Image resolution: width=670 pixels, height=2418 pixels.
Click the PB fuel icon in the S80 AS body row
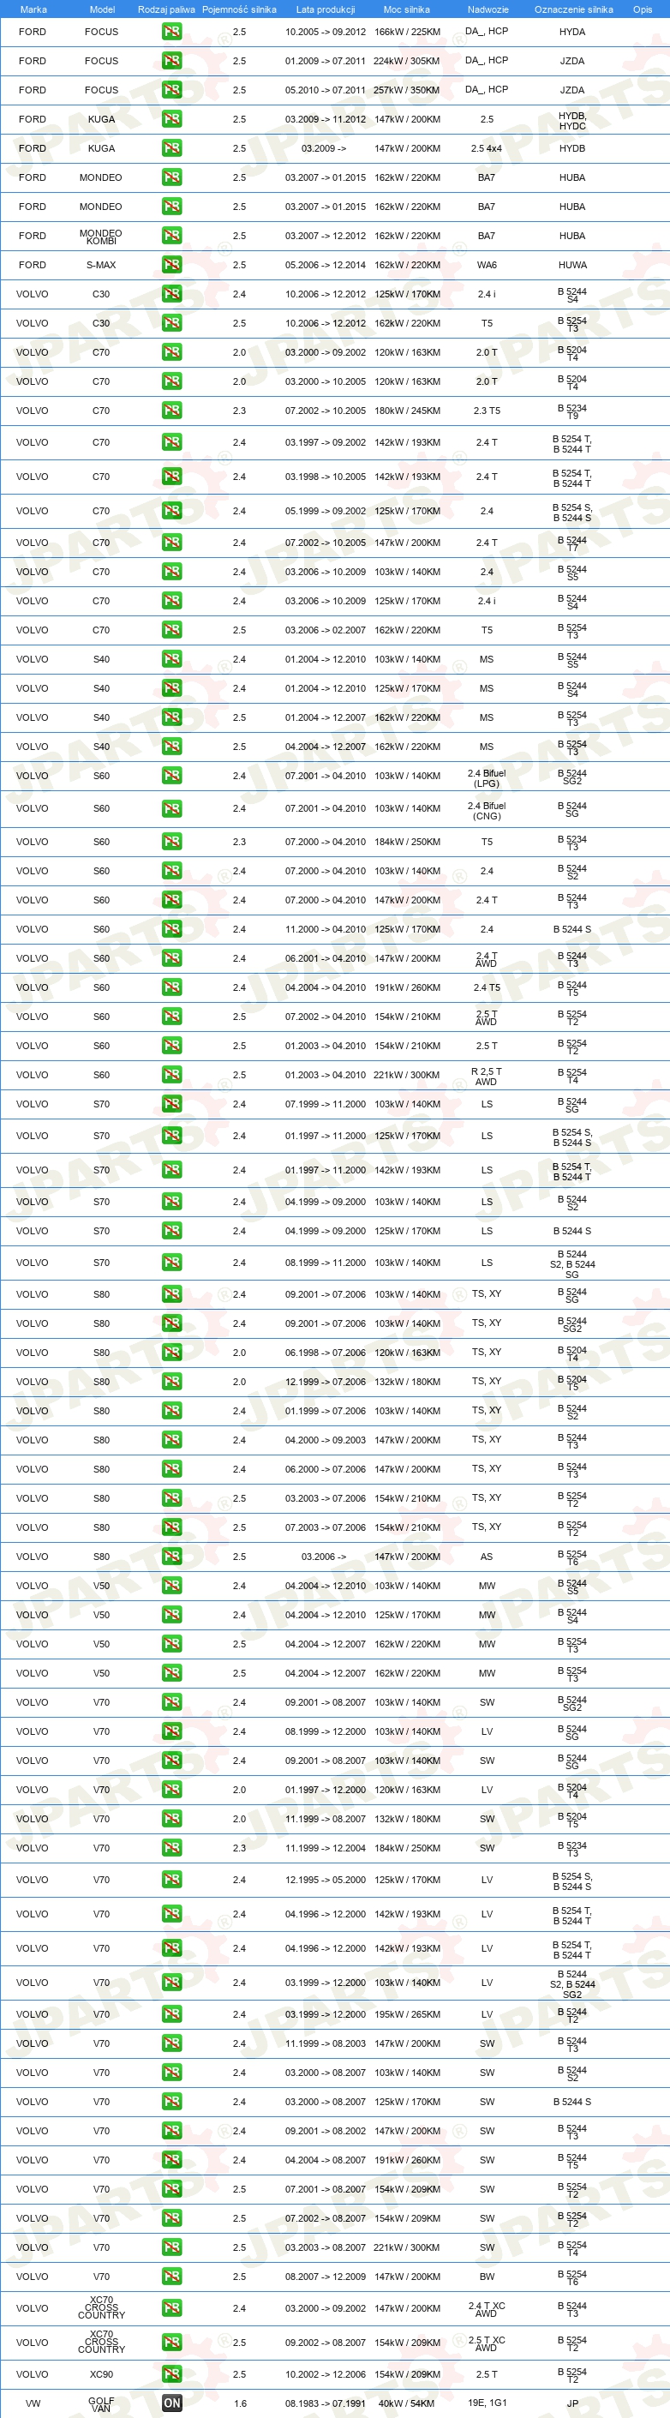point(171,1557)
